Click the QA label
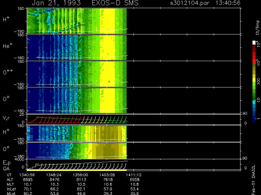 6,169
